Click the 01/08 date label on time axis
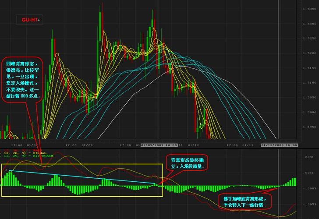This screenshot has height=219, width=319. pos(87,145)
